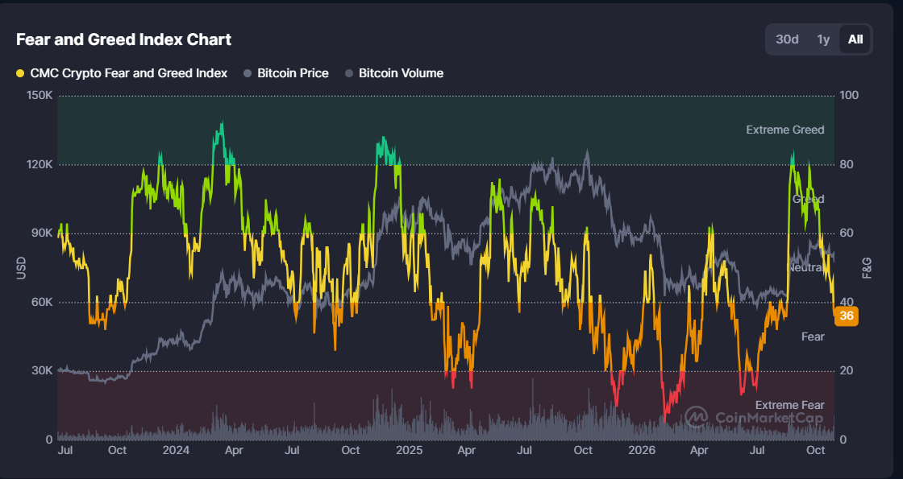Click the 90K USD axis label
This screenshot has width=903, height=479.
[x=42, y=233]
